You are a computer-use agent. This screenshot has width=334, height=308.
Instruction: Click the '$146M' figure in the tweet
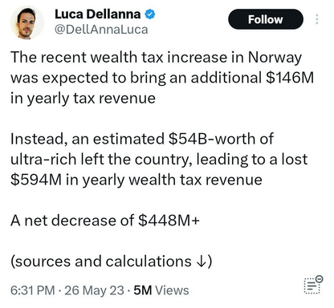290,78
